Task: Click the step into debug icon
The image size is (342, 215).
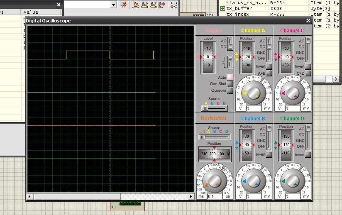Action: coord(144,5)
